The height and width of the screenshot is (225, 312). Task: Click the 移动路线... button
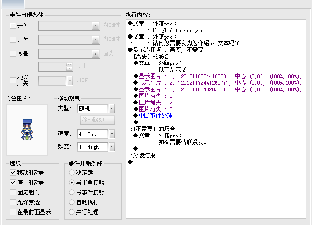point(97,120)
